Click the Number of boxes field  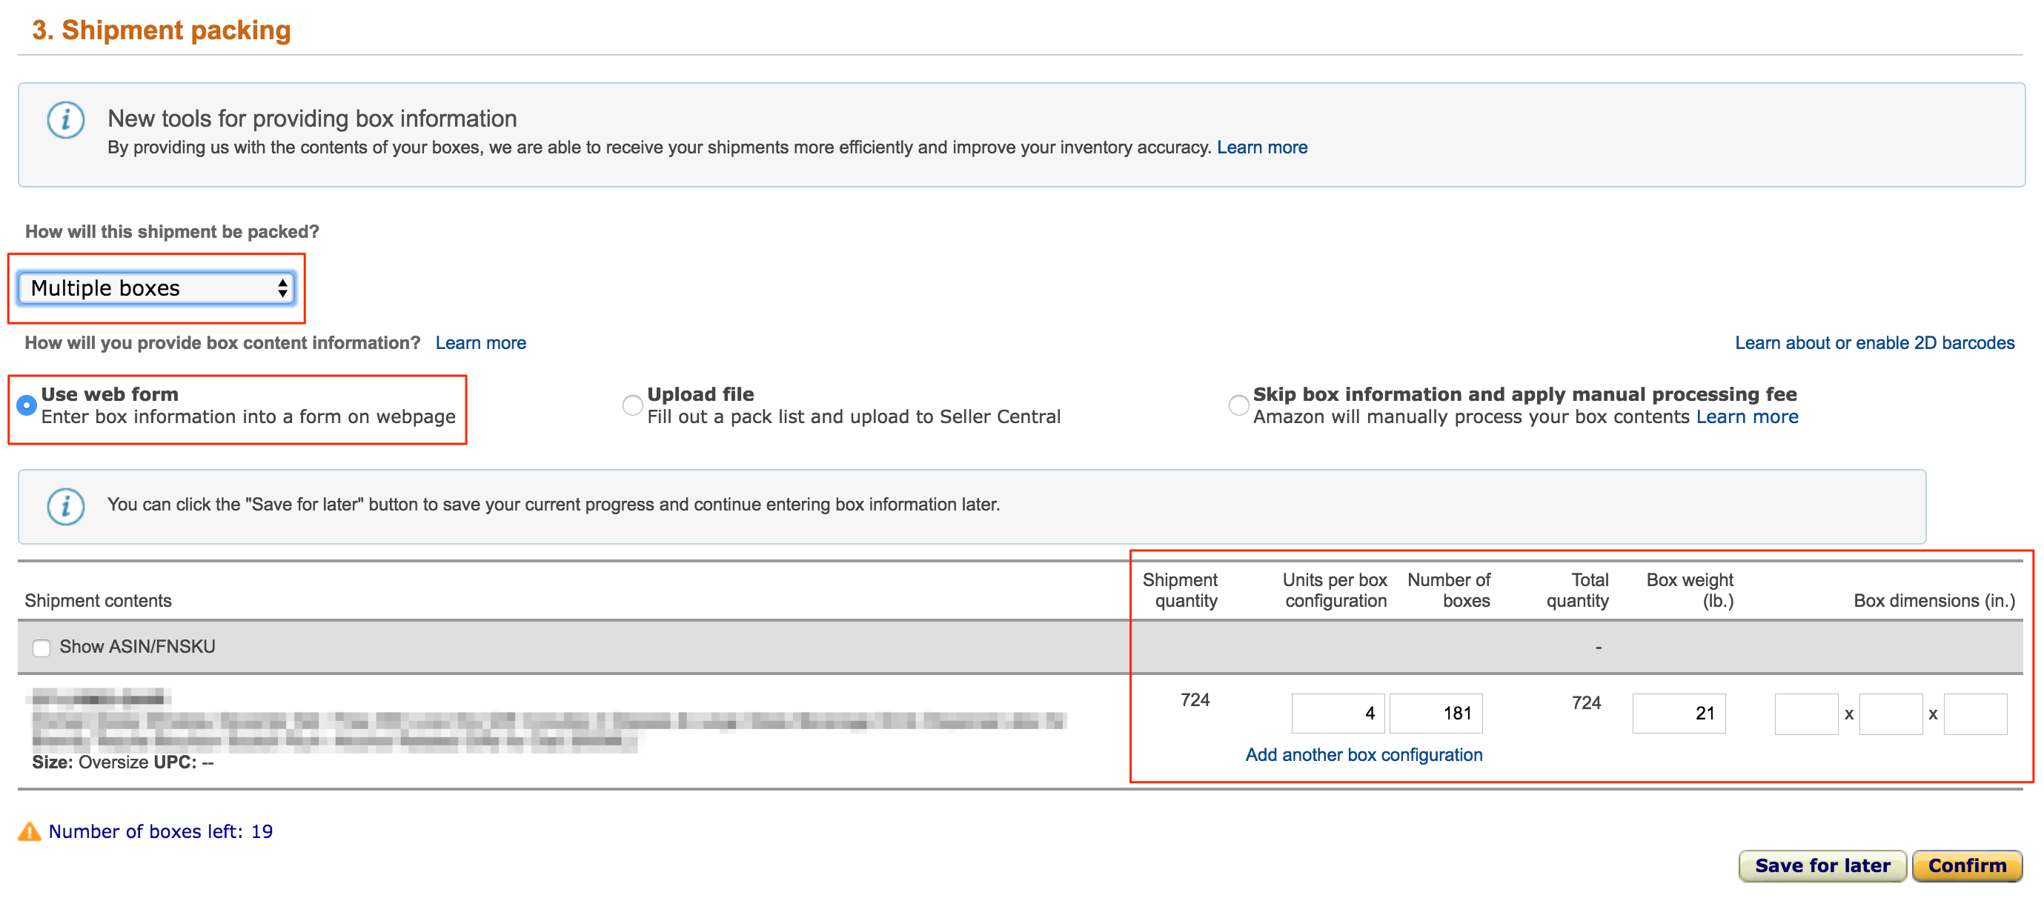click(1436, 713)
